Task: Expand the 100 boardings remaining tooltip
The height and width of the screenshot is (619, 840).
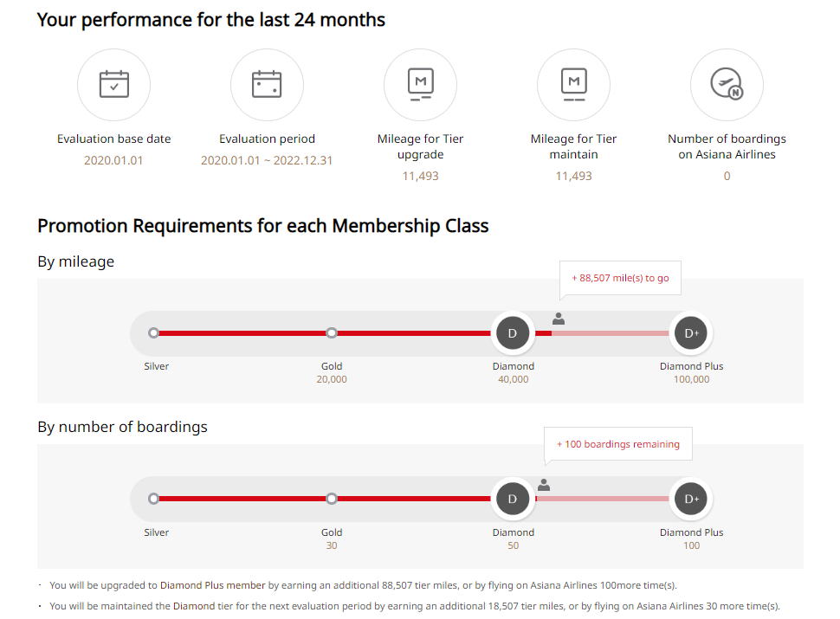Action: [x=617, y=443]
